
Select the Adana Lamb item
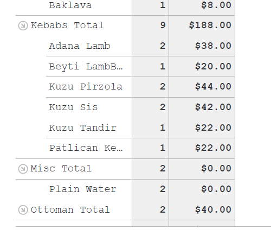(x=80, y=46)
